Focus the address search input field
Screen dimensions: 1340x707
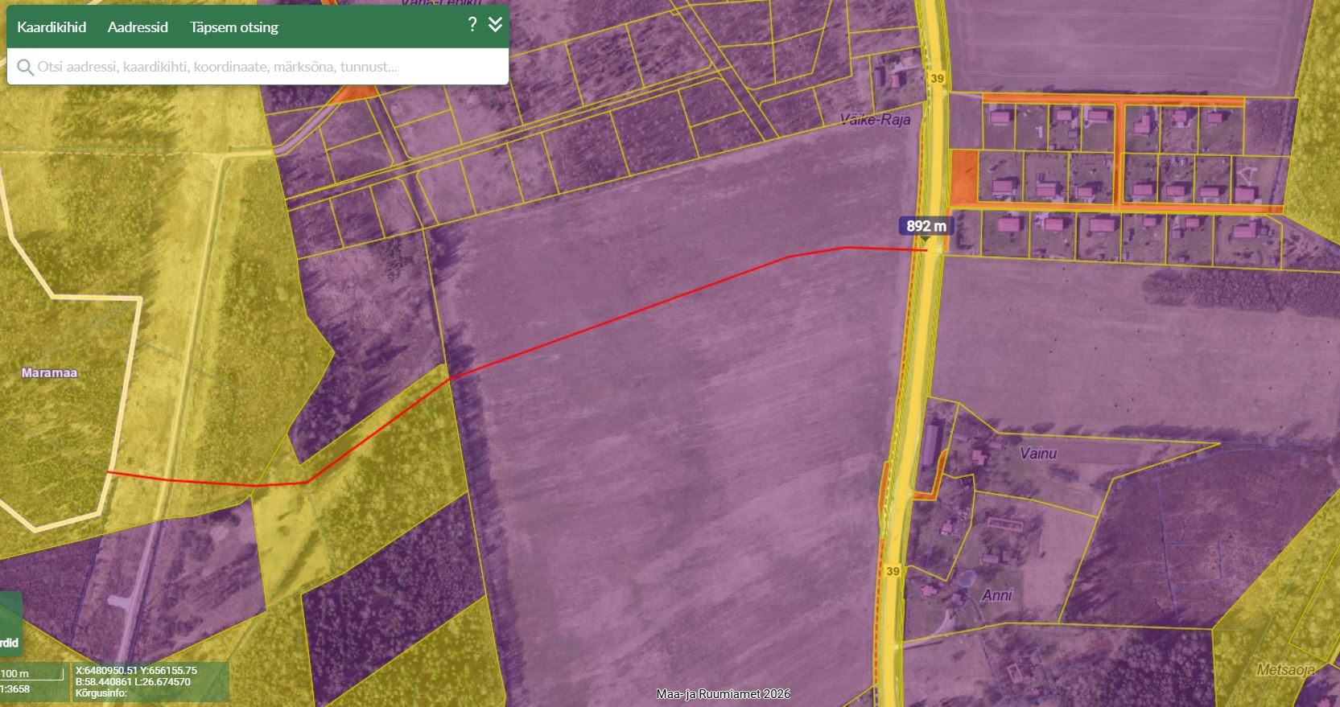click(266, 67)
